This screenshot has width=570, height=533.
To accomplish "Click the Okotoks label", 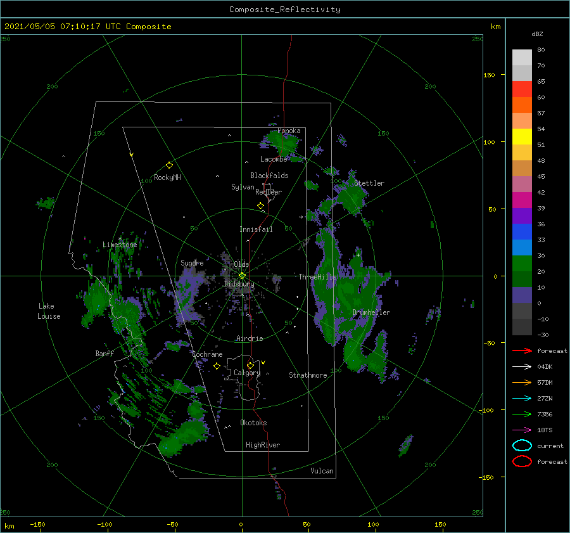I will tap(253, 423).
